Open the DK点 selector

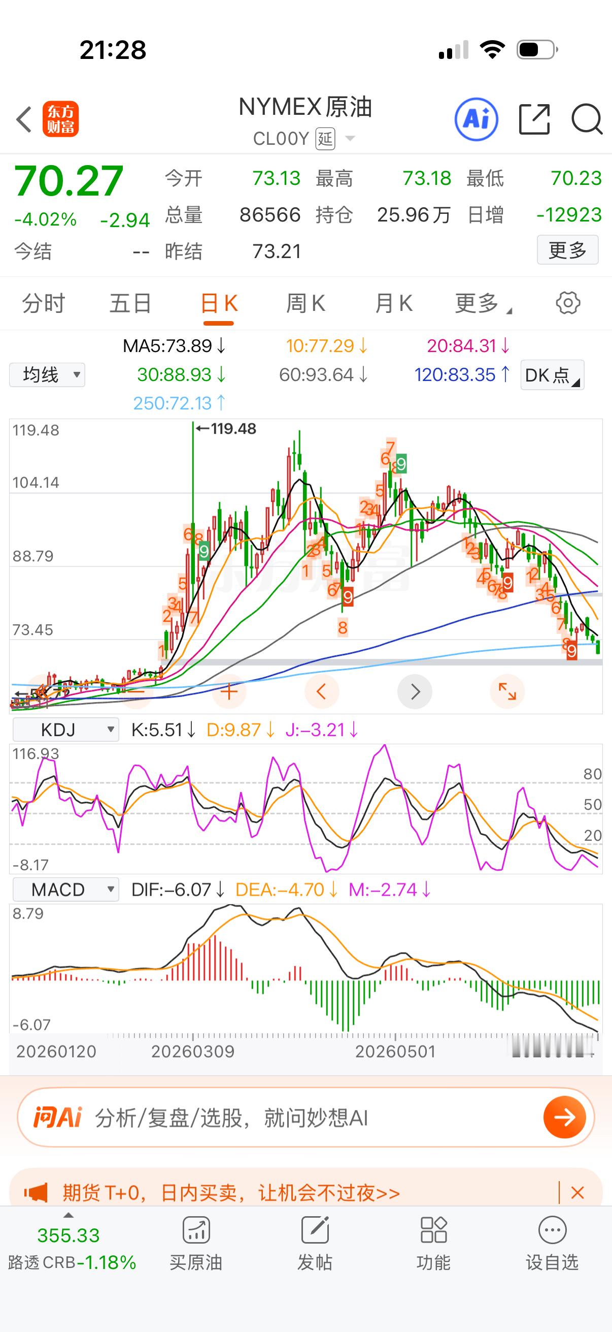point(552,375)
